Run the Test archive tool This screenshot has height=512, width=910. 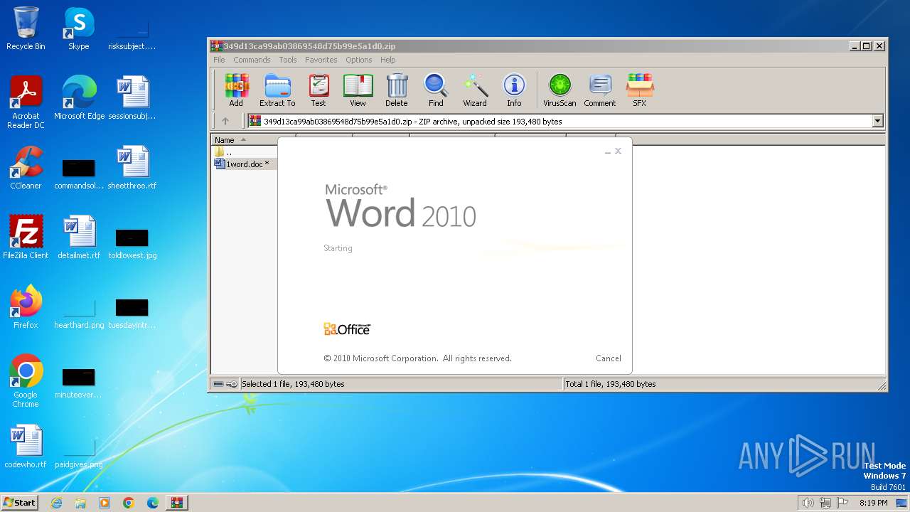pyautogui.click(x=318, y=90)
